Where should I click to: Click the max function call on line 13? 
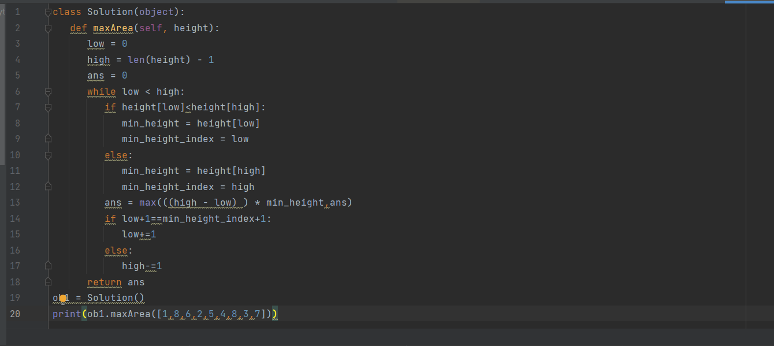pyautogui.click(x=147, y=203)
